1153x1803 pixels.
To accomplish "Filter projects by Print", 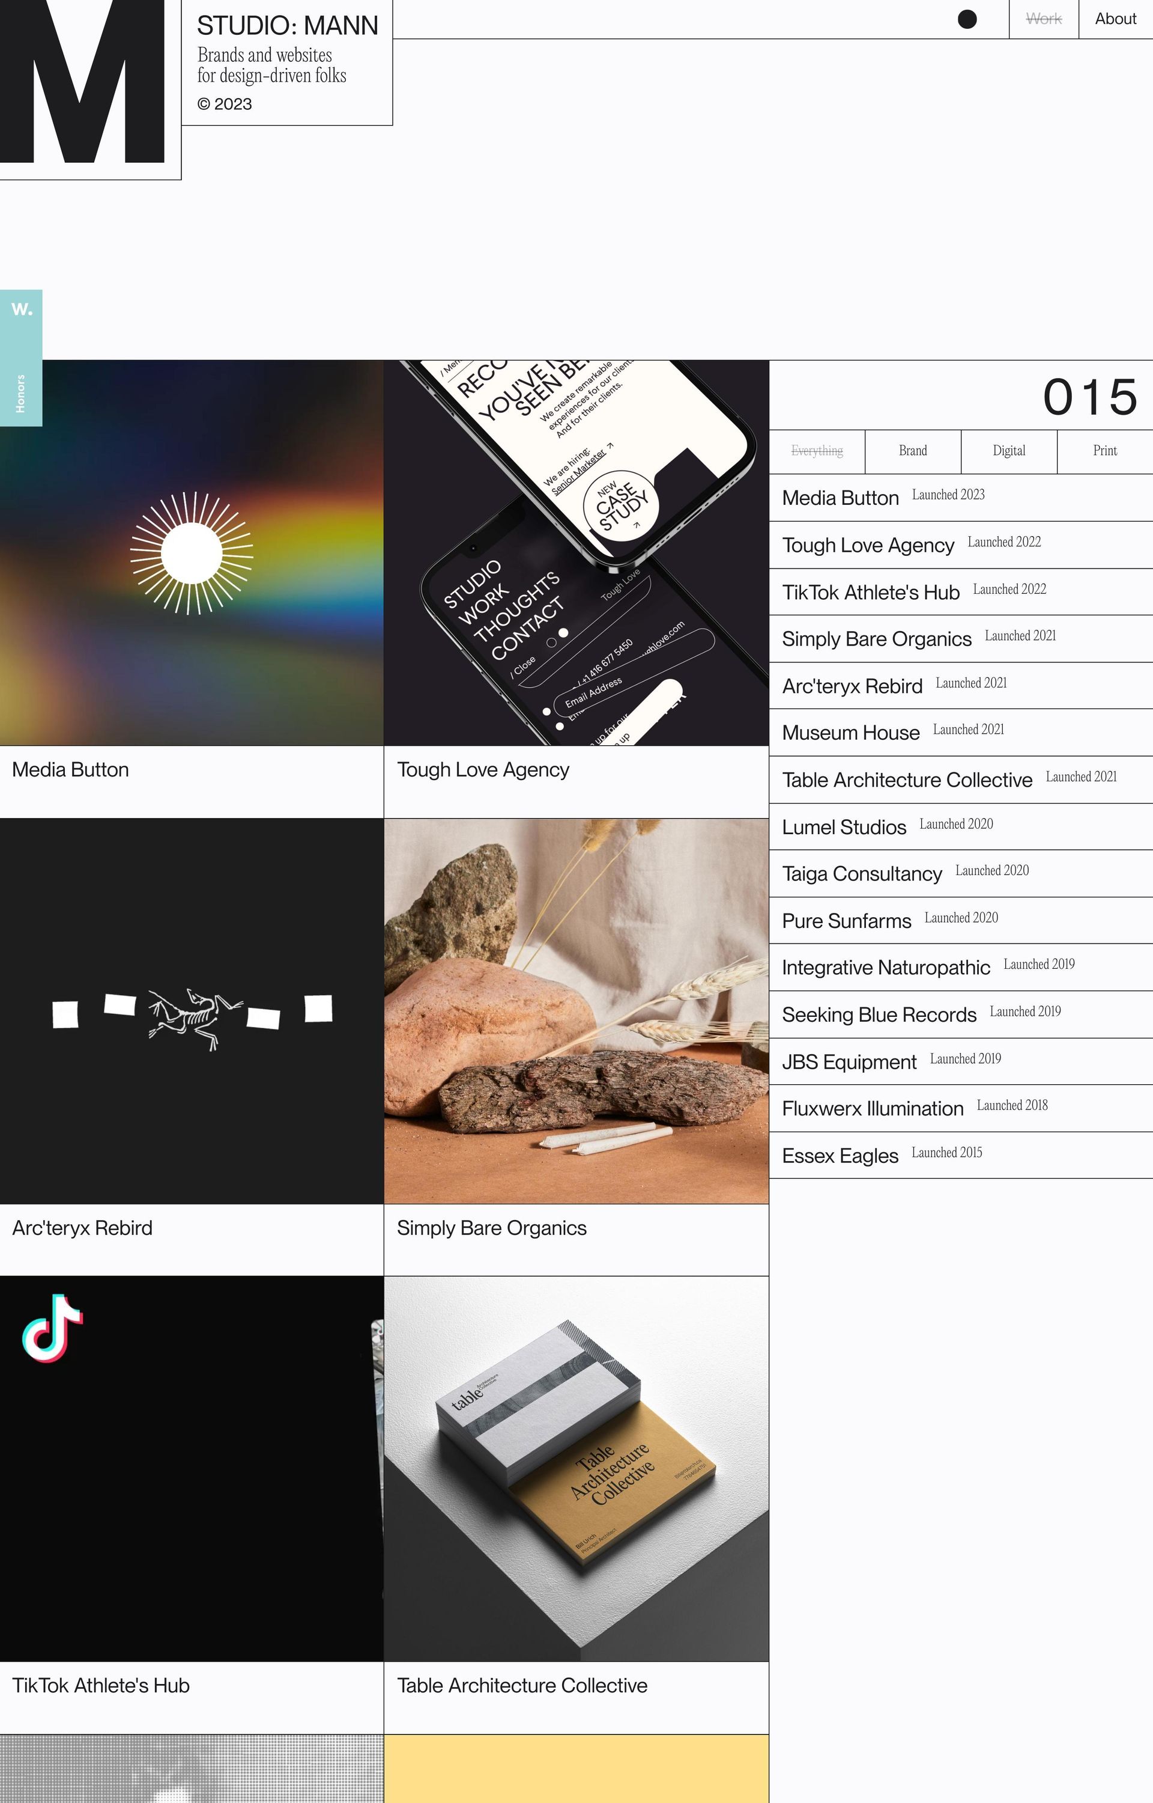I will [1104, 451].
